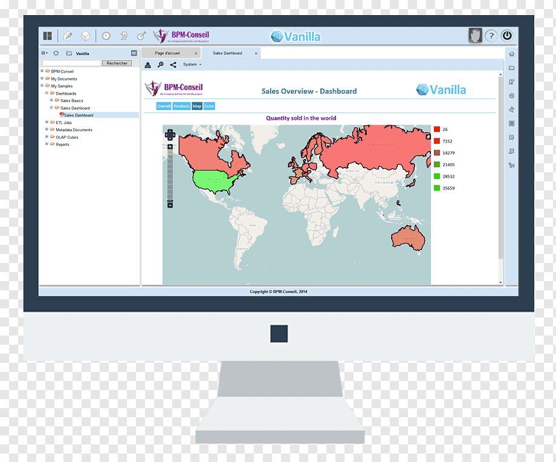Click the share icon in dashboard toolbar
Viewport: 556px width, 462px height.
point(173,65)
